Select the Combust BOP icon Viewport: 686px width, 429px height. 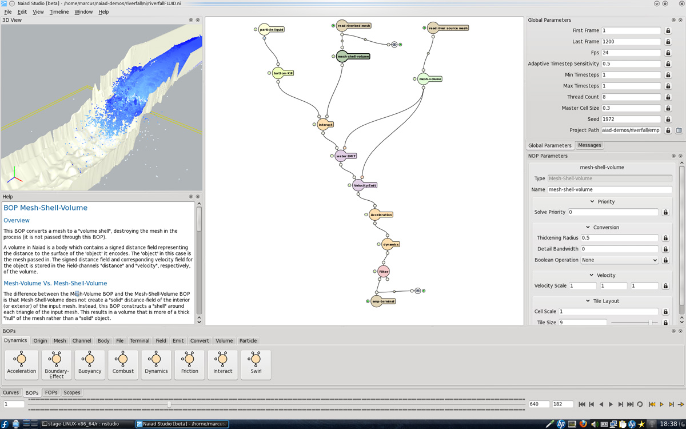[123, 364]
